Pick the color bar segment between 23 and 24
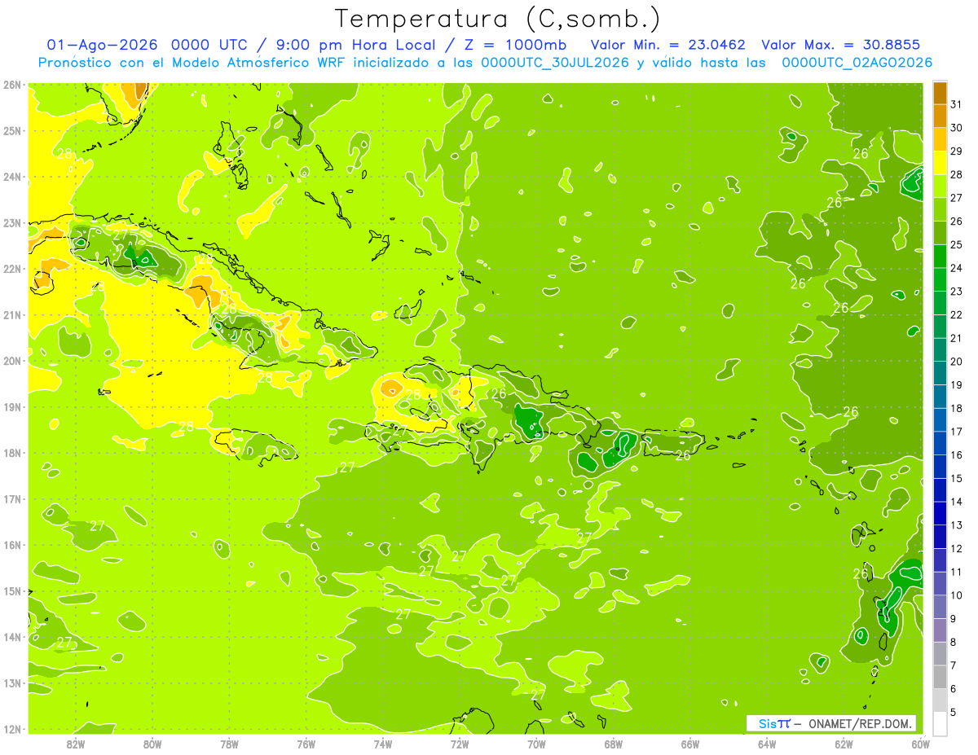The width and height of the screenshot is (978, 755). (940, 280)
